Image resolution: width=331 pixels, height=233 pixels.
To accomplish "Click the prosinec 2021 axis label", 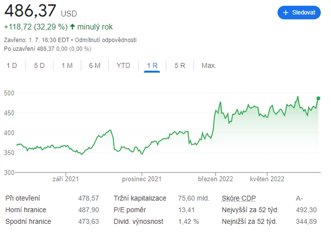I will coord(142,179).
